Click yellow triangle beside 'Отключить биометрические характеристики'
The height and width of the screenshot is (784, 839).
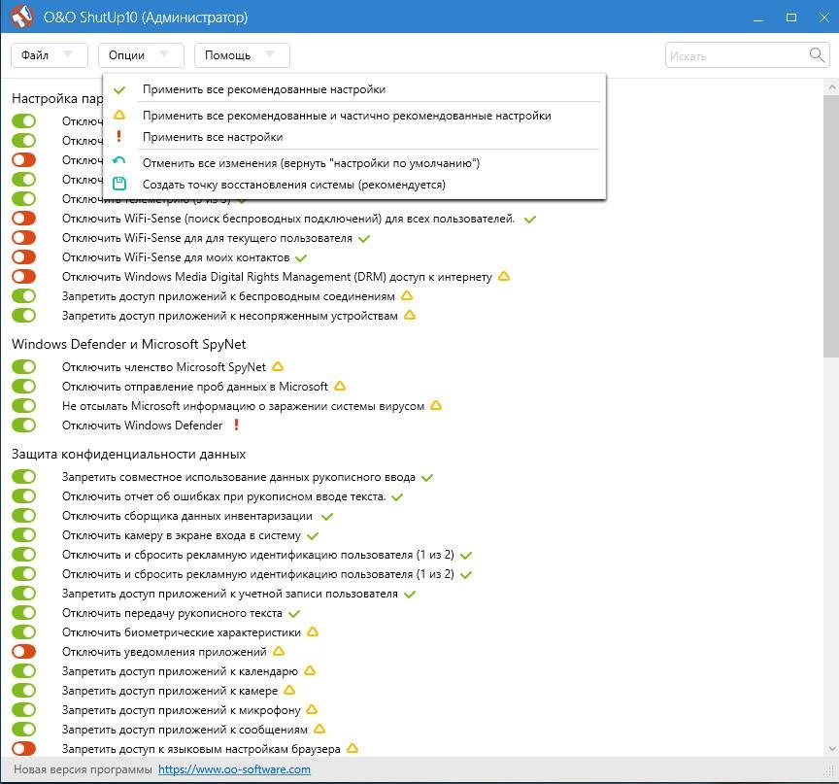pos(313,632)
